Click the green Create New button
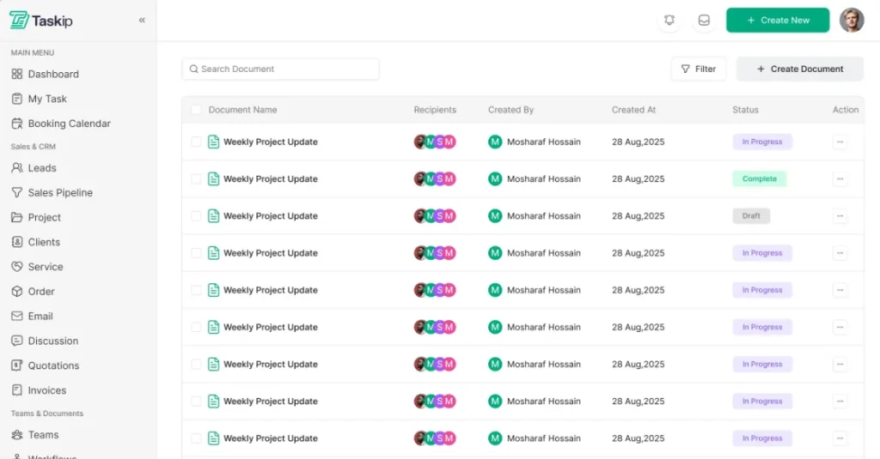The height and width of the screenshot is (459, 880). [777, 21]
